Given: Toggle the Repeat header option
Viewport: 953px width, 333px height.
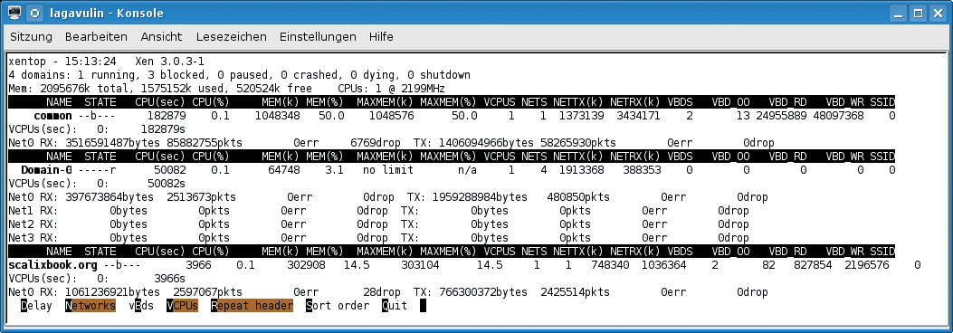Looking at the screenshot, I should (253, 306).
